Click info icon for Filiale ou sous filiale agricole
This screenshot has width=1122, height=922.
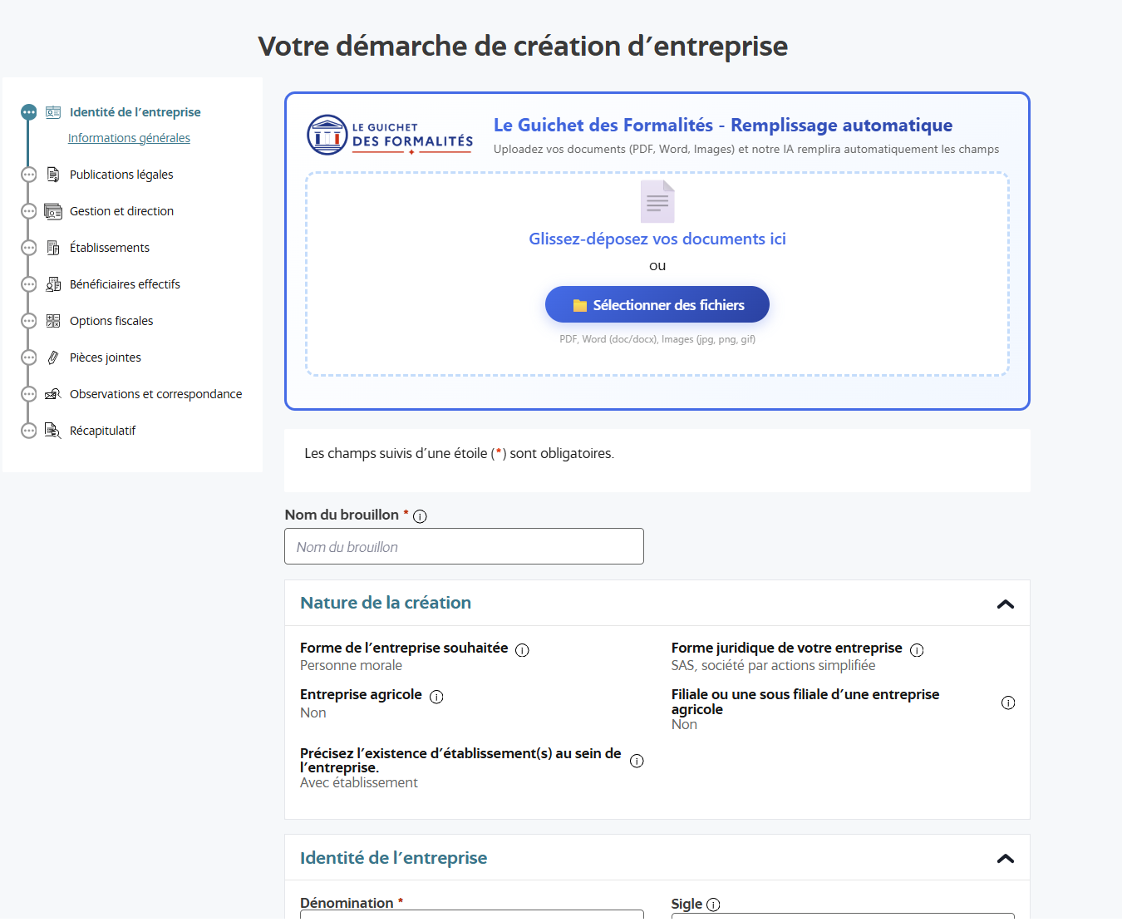(1008, 703)
